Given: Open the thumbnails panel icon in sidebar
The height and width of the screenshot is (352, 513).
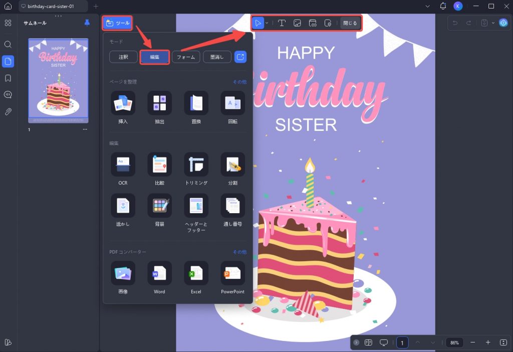Looking at the screenshot, I should coord(8,61).
